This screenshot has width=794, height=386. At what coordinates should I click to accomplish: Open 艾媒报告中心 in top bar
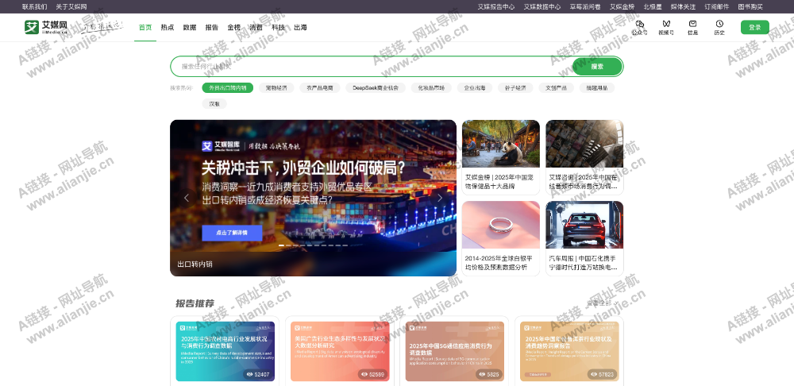tap(496, 6)
